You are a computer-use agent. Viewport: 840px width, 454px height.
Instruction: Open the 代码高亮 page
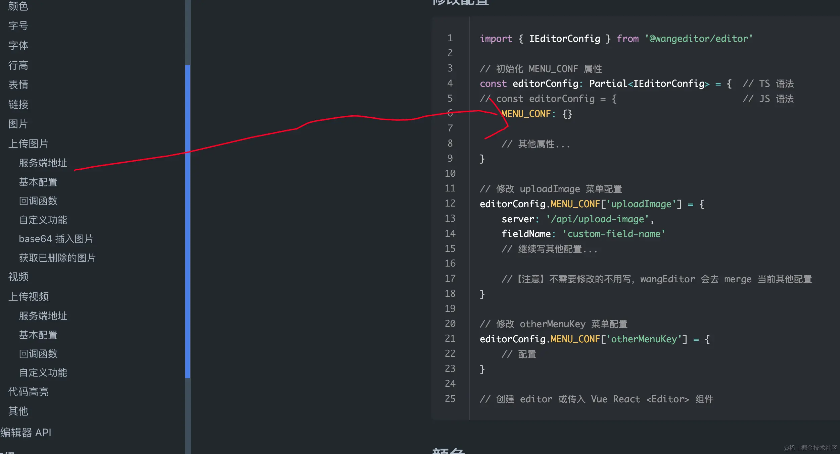tap(28, 392)
